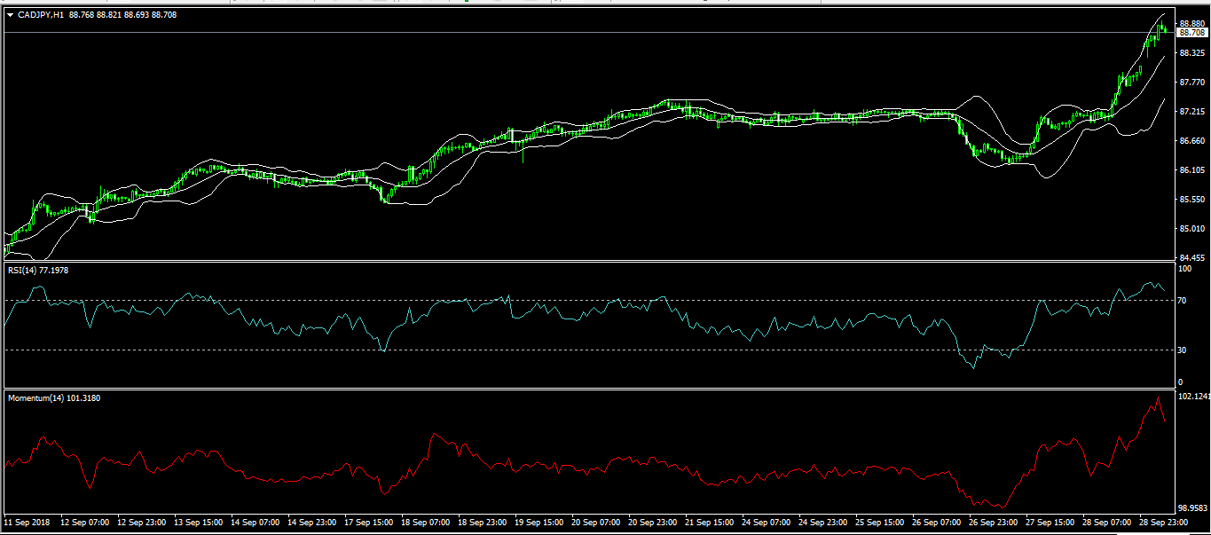The width and height of the screenshot is (1211, 535).
Task: Click the 26 Sep 23:00 time label
Action: point(995,523)
